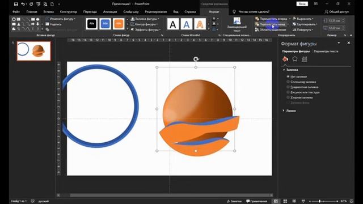Click the Save icon in quick access toolbar
This screenshot has height=204, width=363.
(16, 4)
